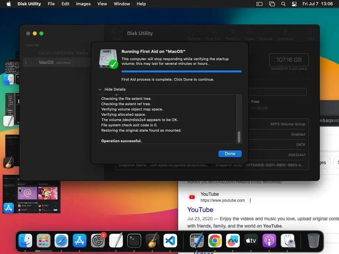Open the three-dot options for YouTube result
339x254 pixels.
pyautogui.click(x=250, y=200)
